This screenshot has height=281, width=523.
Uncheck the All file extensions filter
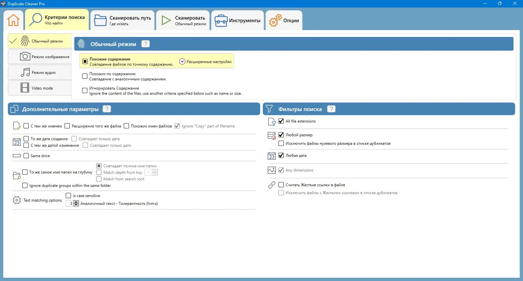coord(281,121)
